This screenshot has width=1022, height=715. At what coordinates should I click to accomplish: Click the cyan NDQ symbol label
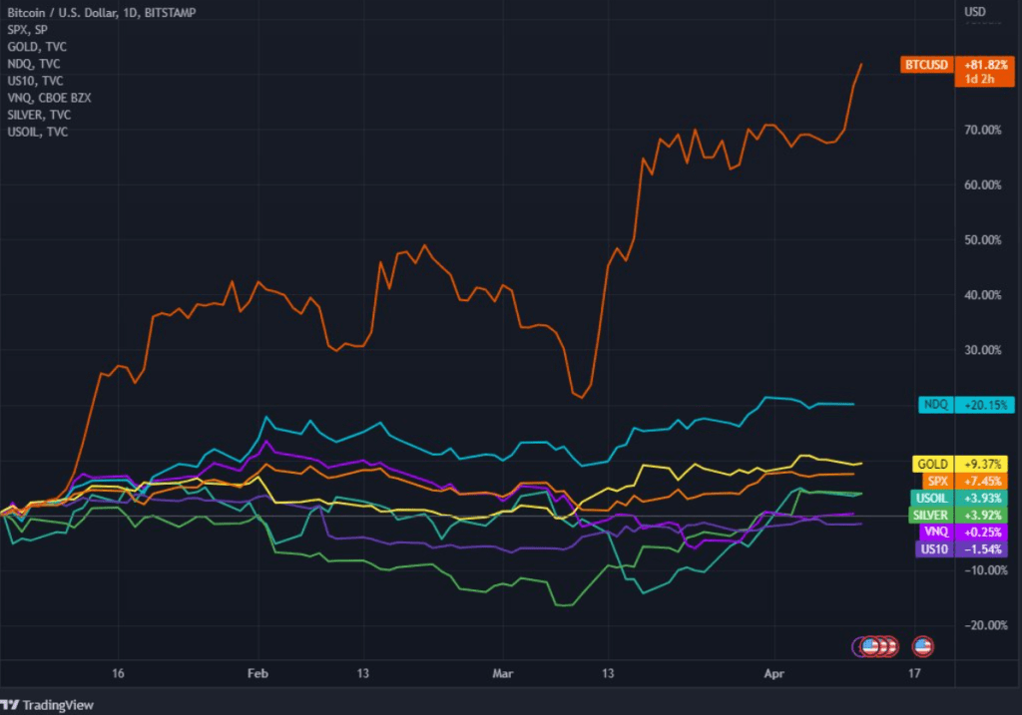[936, 405]
